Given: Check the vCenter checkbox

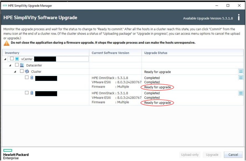Looking at the screenshot, I should [x=12, y=59].
